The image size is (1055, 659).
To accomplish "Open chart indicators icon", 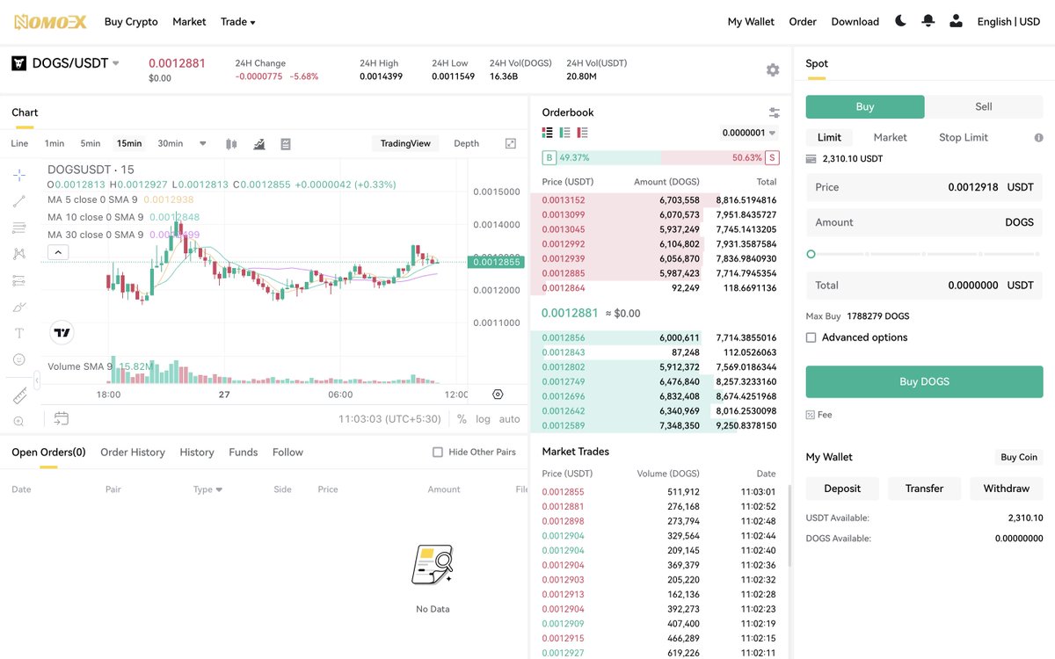I will click(259, 143).
